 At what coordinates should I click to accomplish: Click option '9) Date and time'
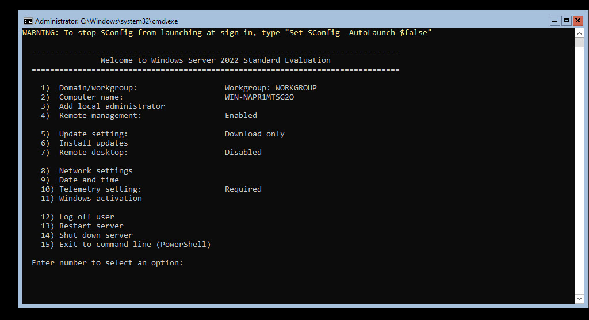pos(79,180)
